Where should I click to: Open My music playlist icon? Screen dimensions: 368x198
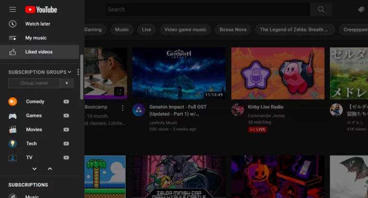[x=12, y=38]
